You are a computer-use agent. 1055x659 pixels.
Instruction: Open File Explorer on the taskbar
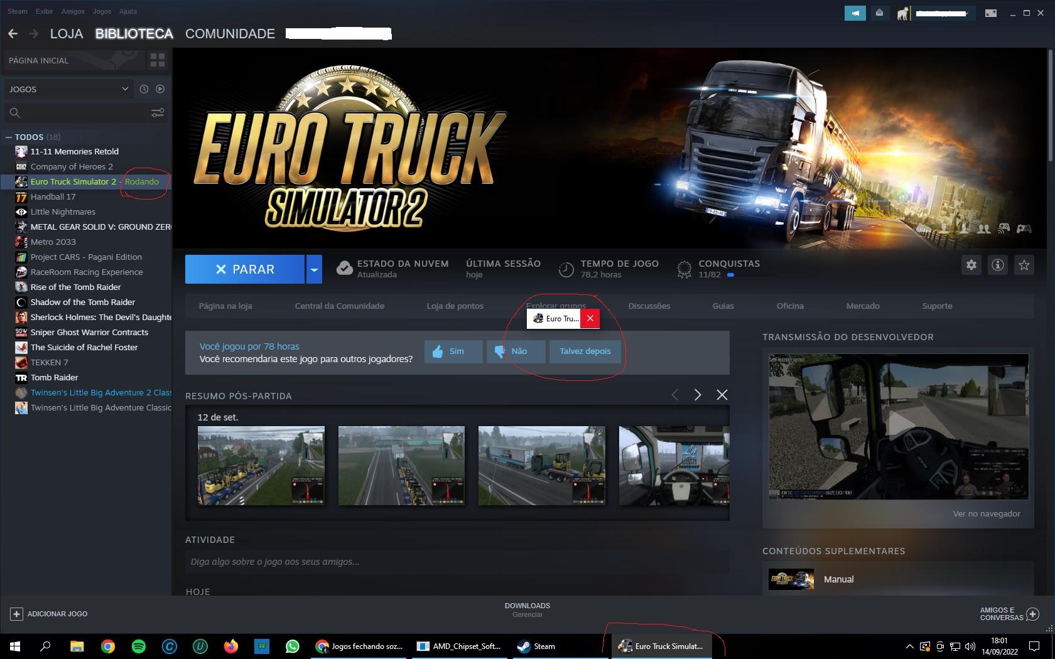click(77, 646)
